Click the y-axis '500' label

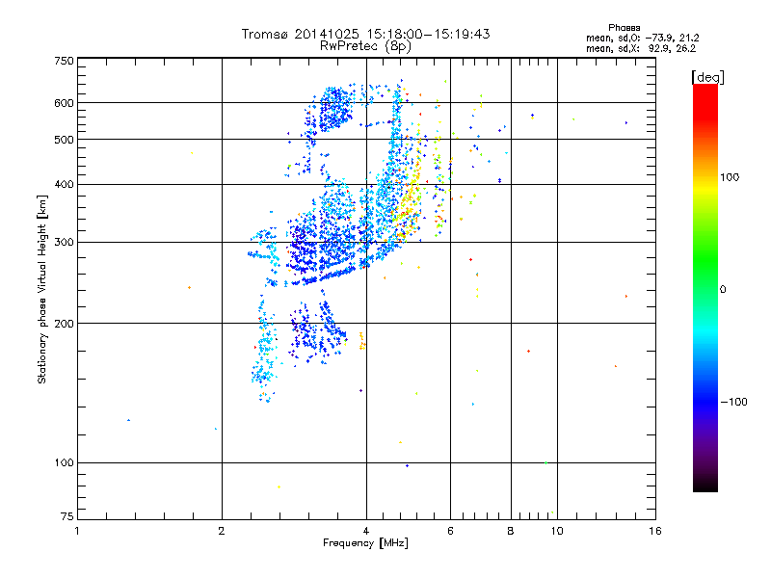coord(64,140)
